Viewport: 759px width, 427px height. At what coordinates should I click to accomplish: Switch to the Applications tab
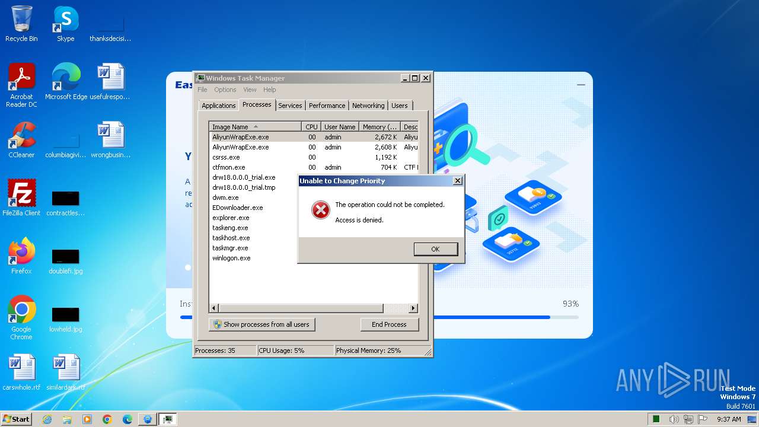pyautogui.click(x=219, y=106)
